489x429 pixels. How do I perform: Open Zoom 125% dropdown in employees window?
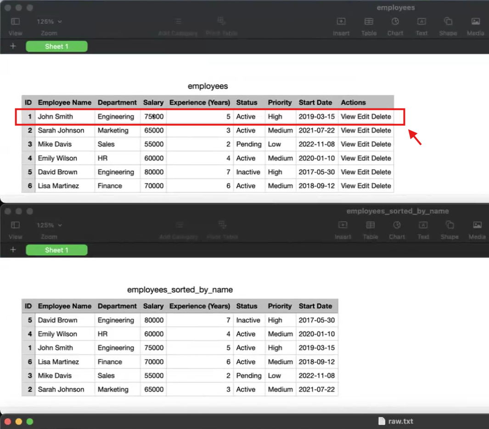coord(49,22)
